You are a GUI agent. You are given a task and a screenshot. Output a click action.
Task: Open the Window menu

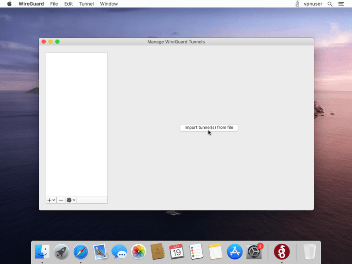(x=109, y=4)
